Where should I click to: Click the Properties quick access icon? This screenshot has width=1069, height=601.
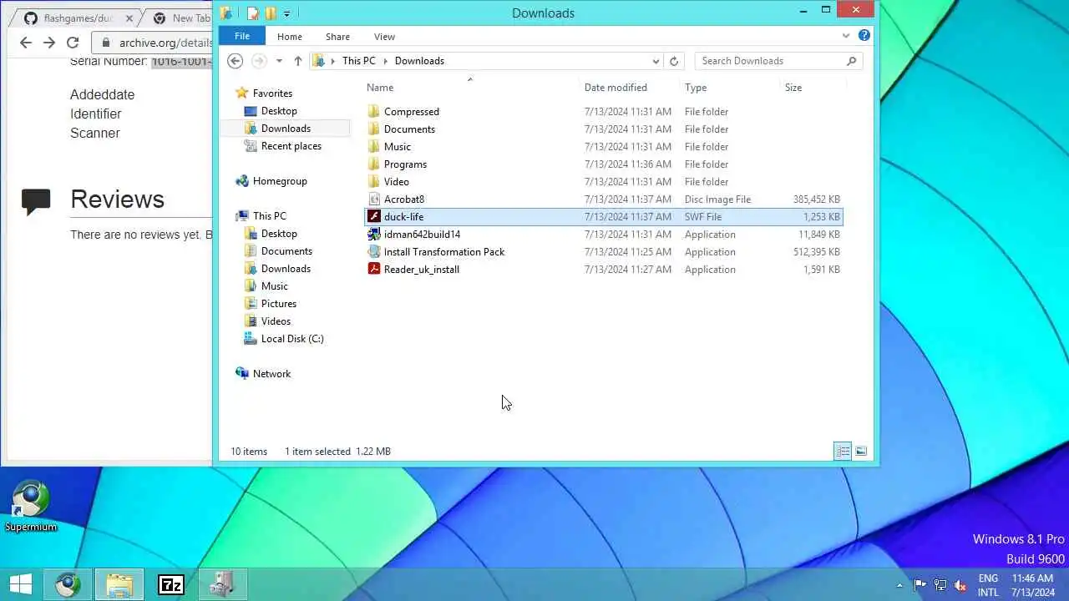253,13
